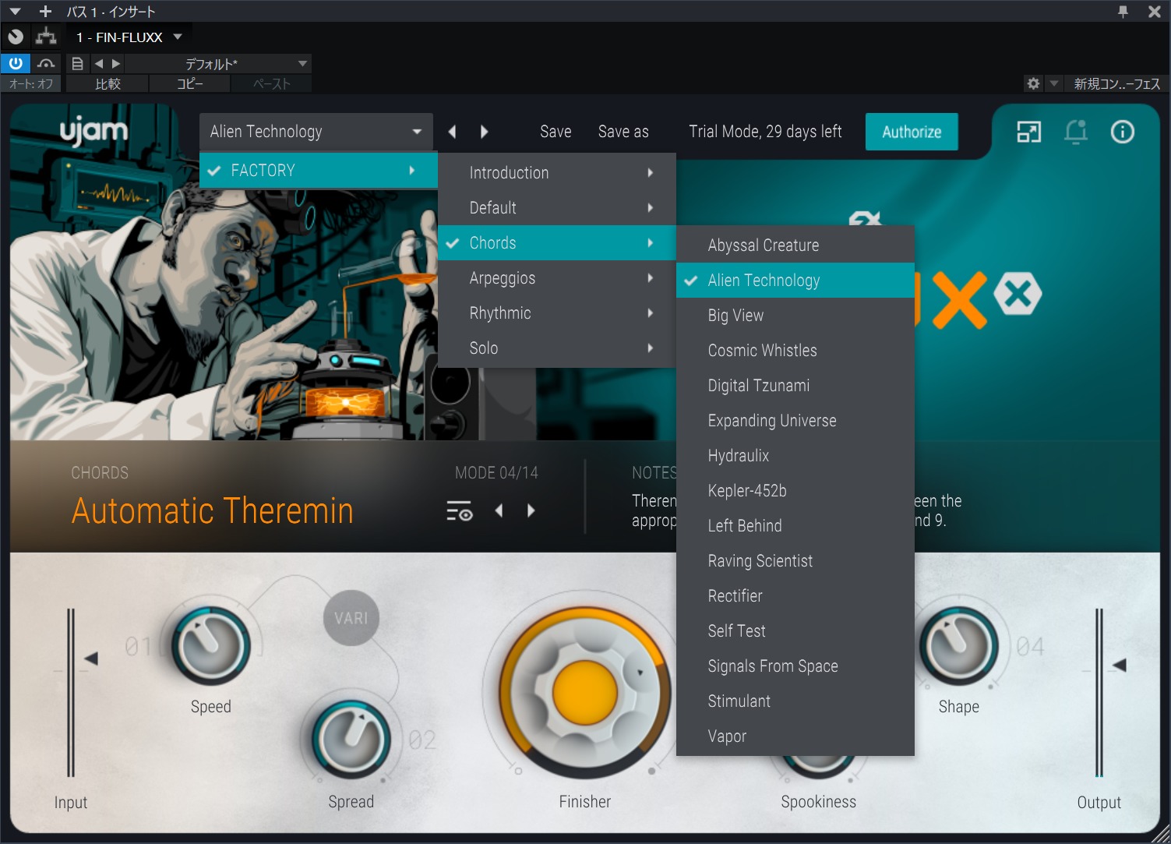Open the dropdown arrow next to the gear

click(1054, 83)
